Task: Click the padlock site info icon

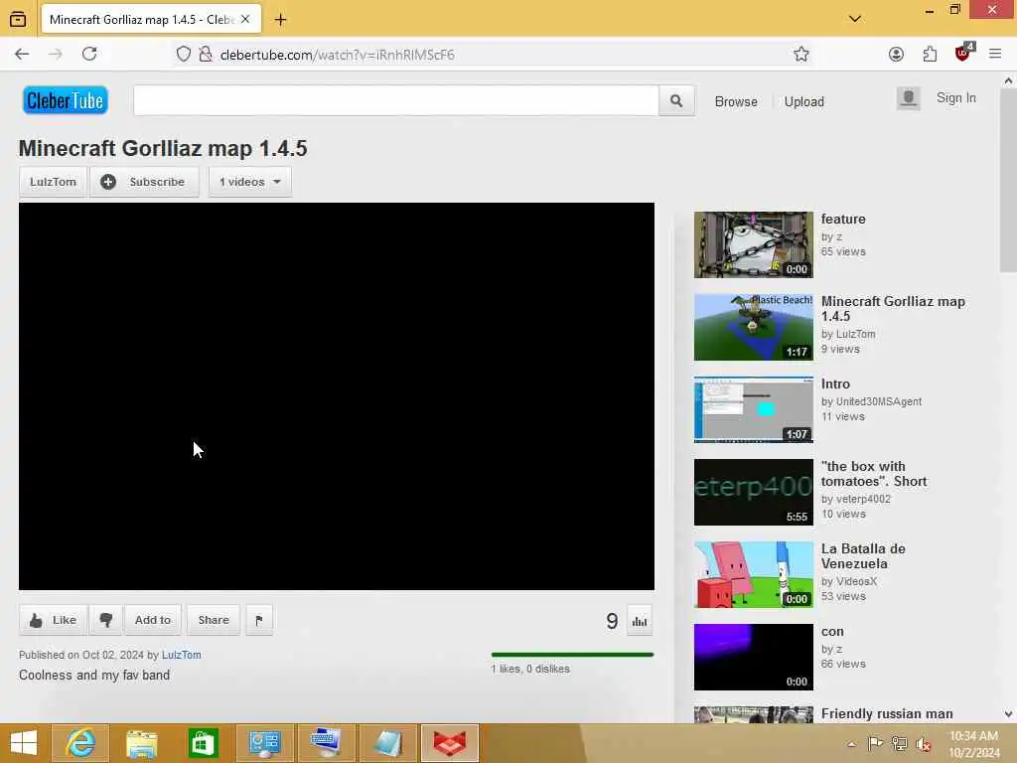Action: 206,55
